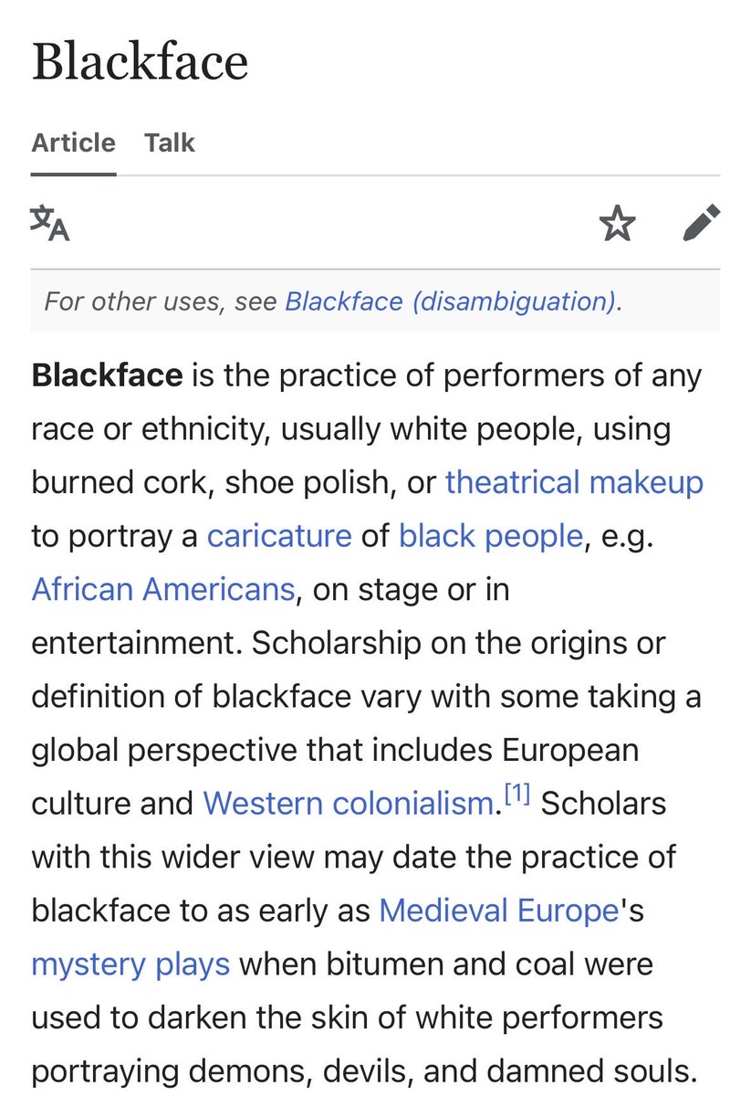
Task: Select the Article tab
Action: (x=74, y=142)
